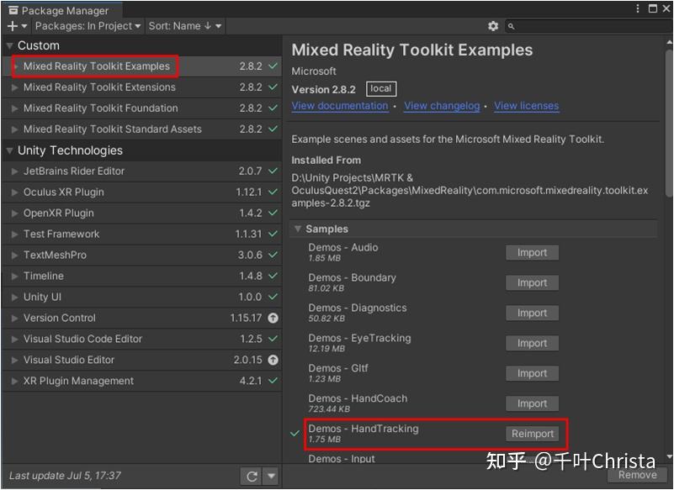Open View changelog link

coord(442,106)
